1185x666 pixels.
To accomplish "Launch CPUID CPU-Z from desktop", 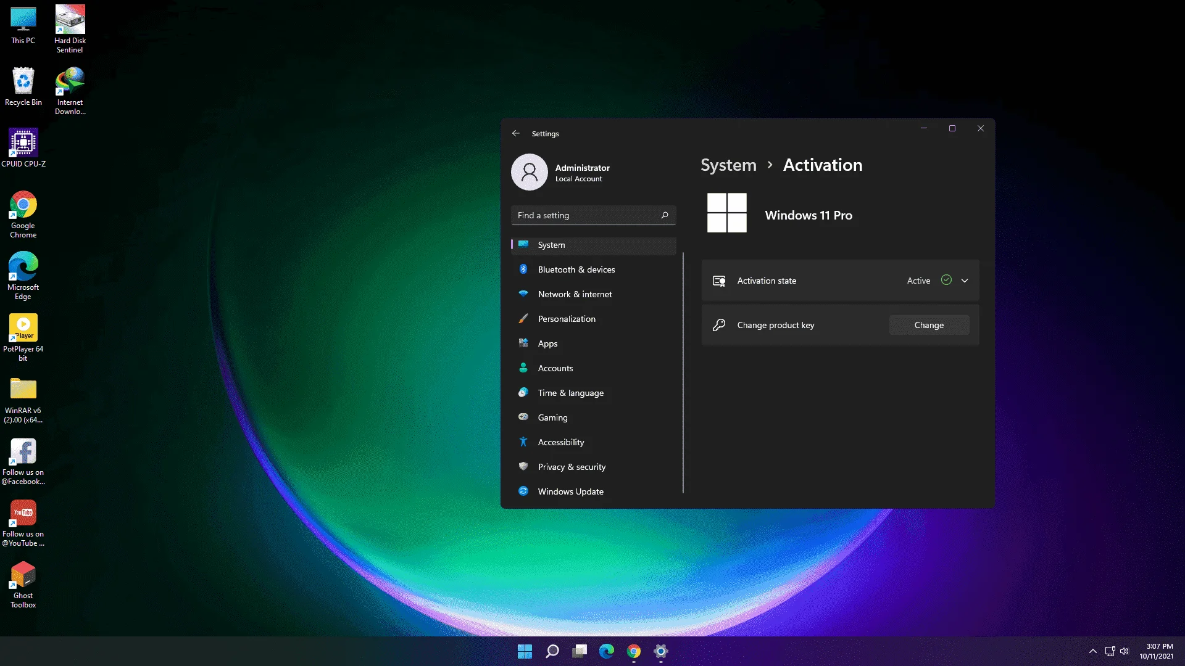I will tap(23, 148).
